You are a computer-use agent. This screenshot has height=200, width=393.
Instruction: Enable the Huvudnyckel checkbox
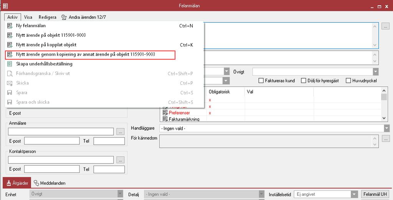click(x=348, y=80)
